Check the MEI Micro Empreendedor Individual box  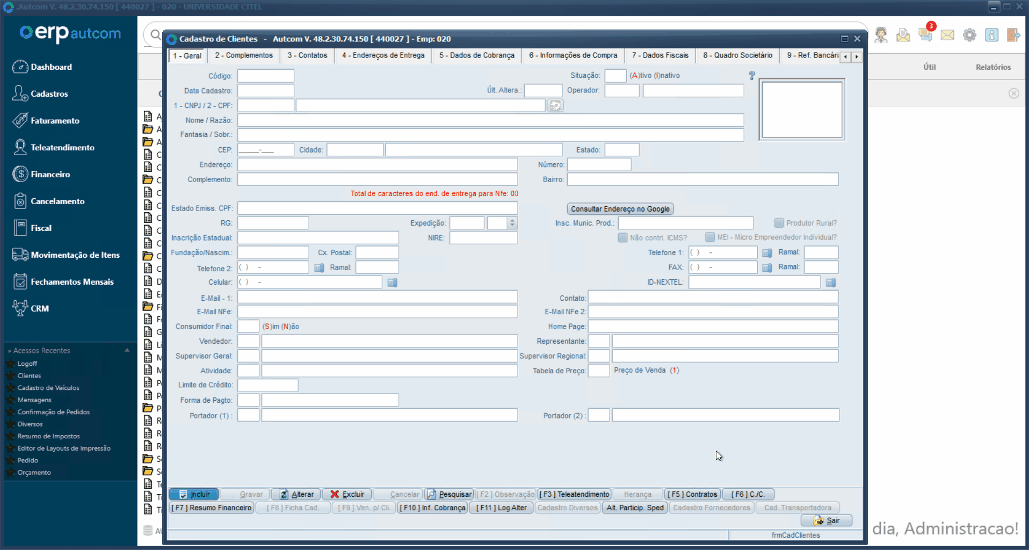click(x=710, y=237)
